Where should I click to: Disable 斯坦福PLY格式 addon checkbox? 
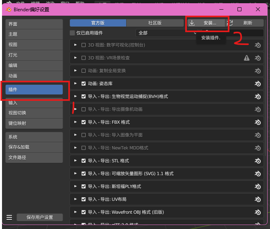click(x=84, y=186)
